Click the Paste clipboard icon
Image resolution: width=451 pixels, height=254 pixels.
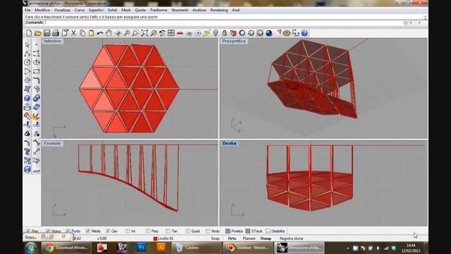pyautogui.click(x=91, y=33)
